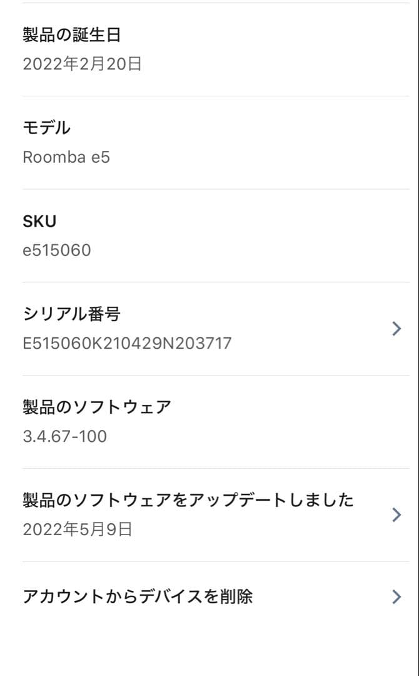Click the SKU value e515060
419x676 pixels.
(57, 250)
